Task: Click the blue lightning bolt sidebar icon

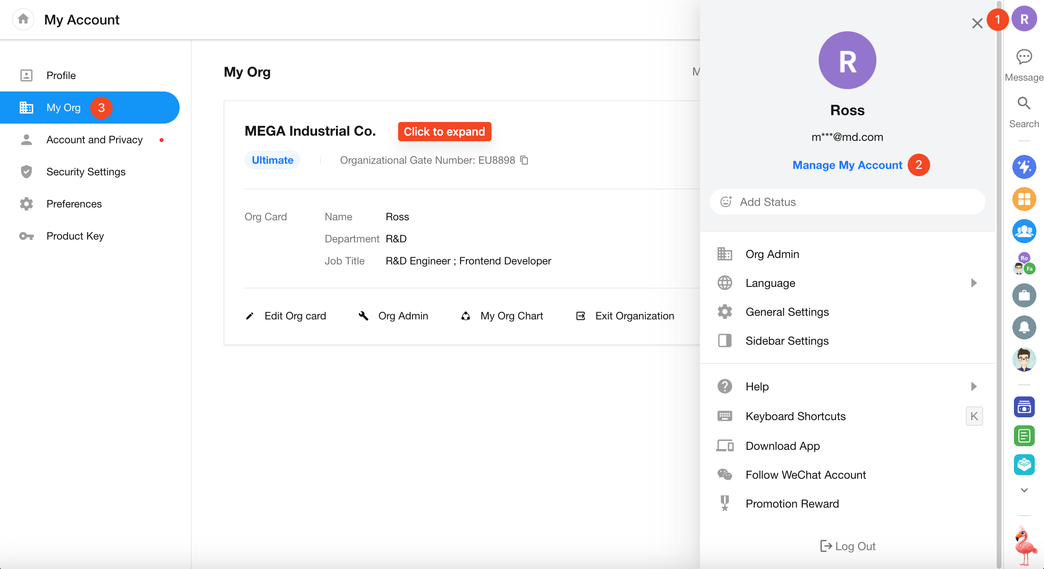Action: 1024,167
